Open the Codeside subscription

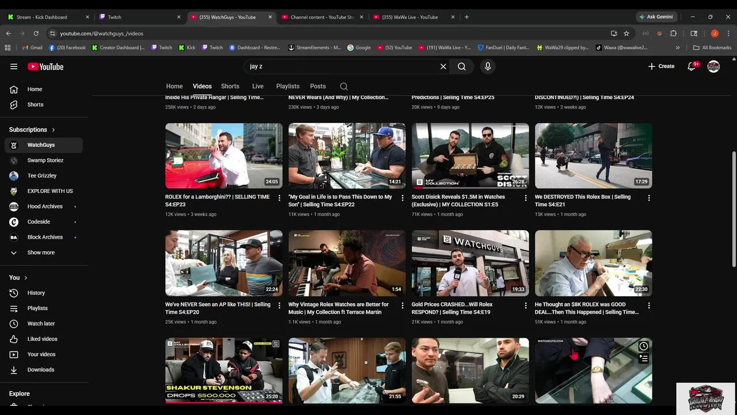point(44,222)
